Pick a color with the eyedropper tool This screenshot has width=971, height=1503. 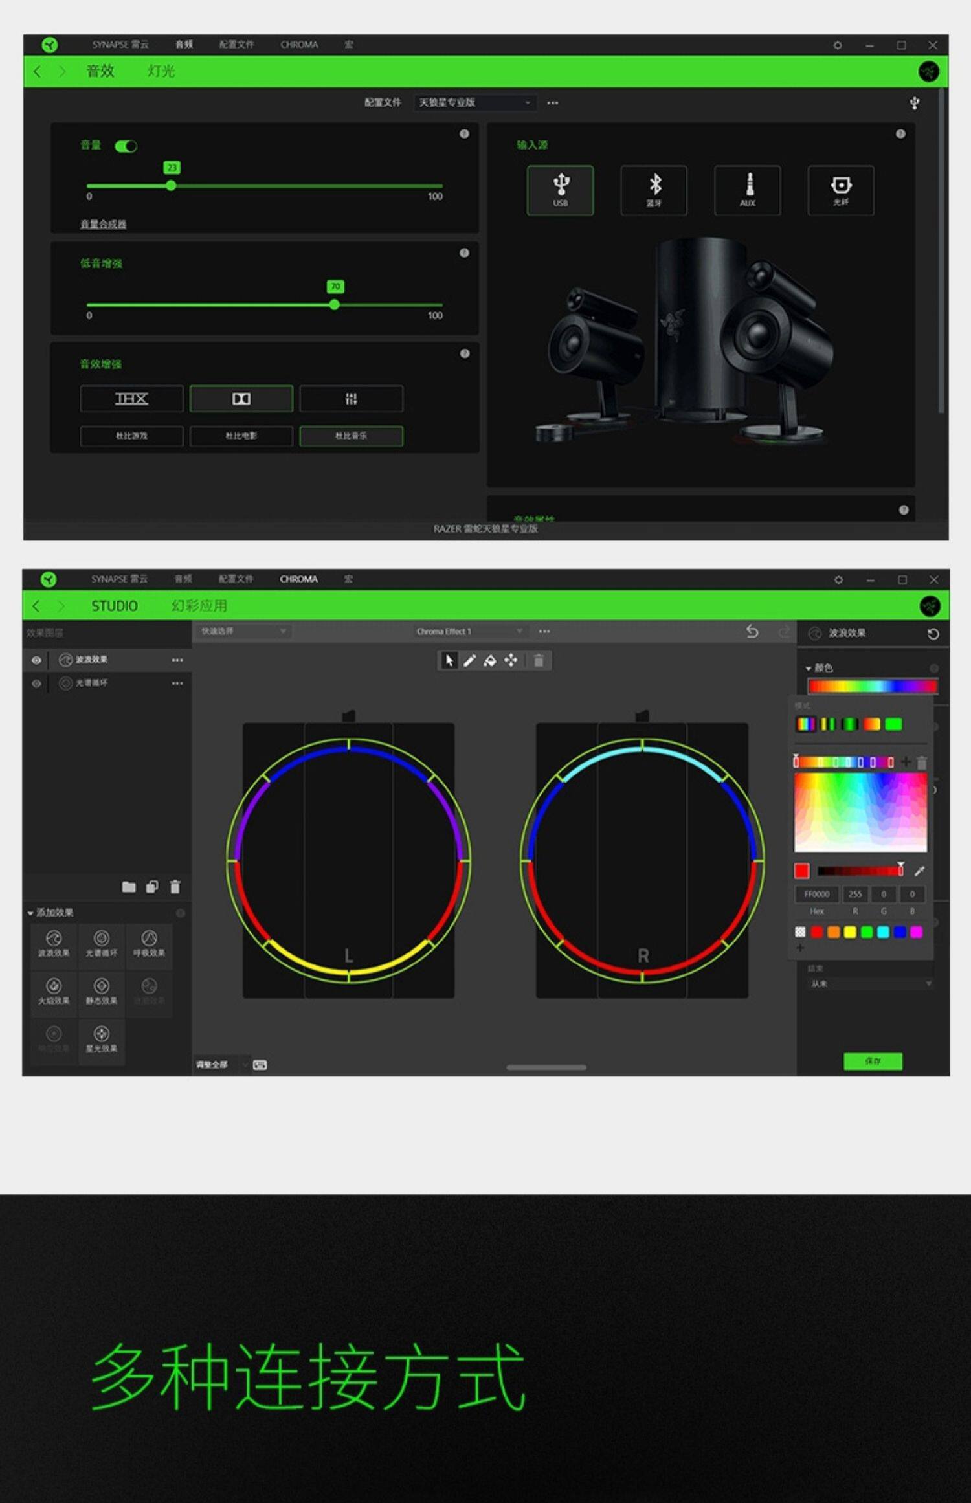pos(919,871)
